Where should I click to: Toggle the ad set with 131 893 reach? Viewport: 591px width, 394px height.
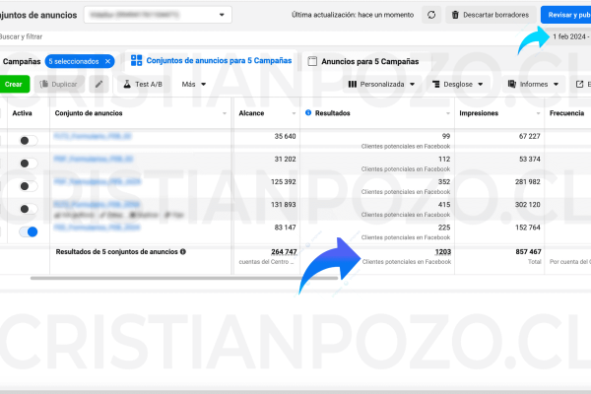click(29, 209)
